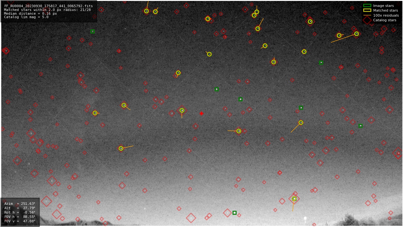The image size is (403, 227).
Task: Click the yellow Matched stars legend swatch
Action: tap(367, 10)
